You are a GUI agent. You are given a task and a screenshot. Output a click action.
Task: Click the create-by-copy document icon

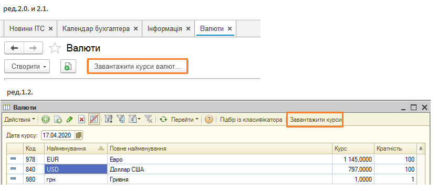[x=68, y=67]
